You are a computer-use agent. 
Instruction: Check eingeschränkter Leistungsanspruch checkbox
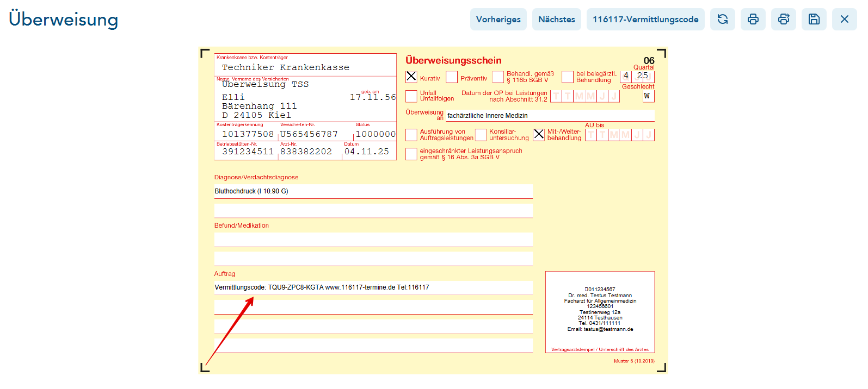411,154
